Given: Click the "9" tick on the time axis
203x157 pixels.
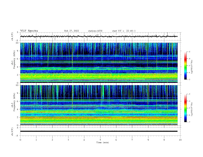Looking at the screenshot, I should [x=164, y=140].
